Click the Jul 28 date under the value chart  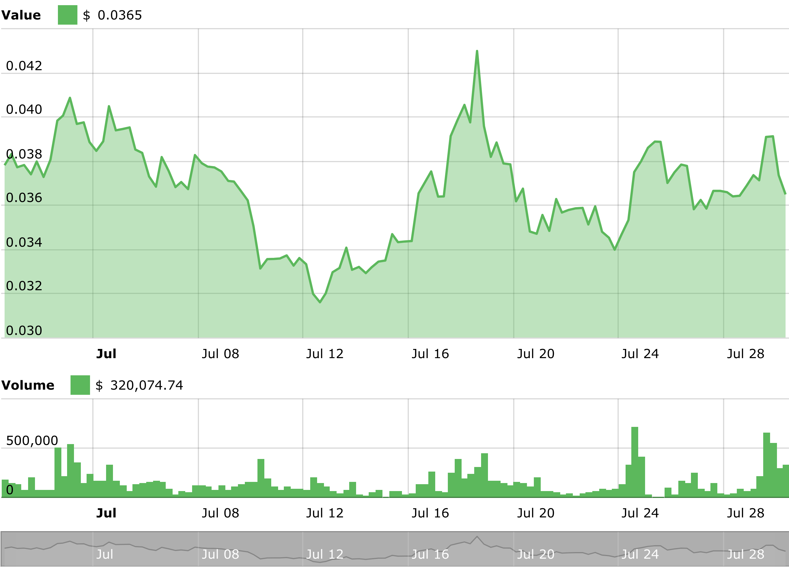point(745,354)
